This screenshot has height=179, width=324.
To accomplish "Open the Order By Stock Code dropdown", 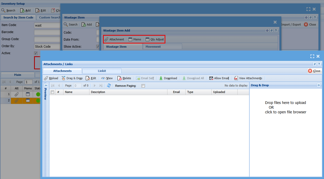I will (x=47, y=46).
